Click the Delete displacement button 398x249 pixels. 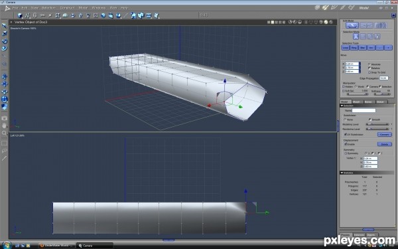coord(385,144)
